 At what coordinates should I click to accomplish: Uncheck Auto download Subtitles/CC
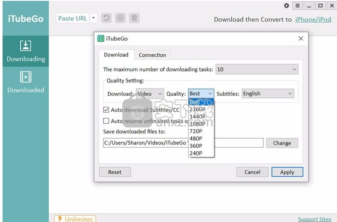click(x=106, y=110)
